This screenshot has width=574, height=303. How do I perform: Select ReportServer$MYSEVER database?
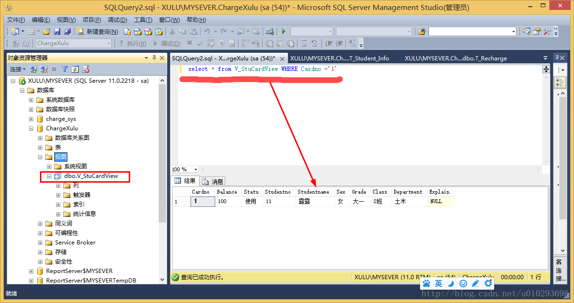79,271
